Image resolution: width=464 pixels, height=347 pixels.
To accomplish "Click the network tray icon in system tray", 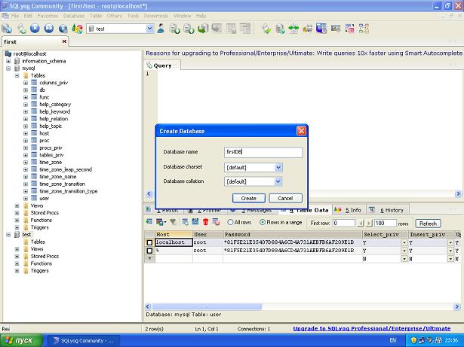I will click(x=422, y=340).
